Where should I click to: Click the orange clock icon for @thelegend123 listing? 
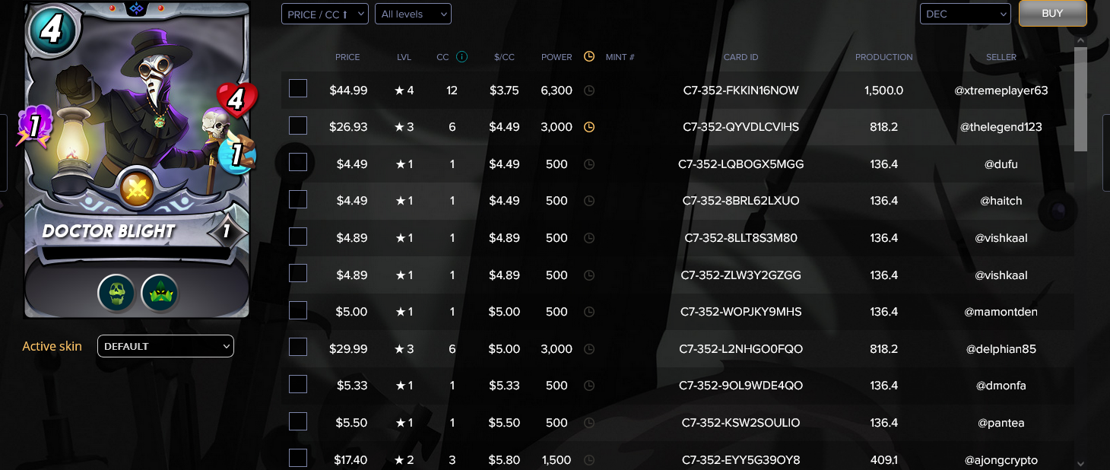(589, 127)
